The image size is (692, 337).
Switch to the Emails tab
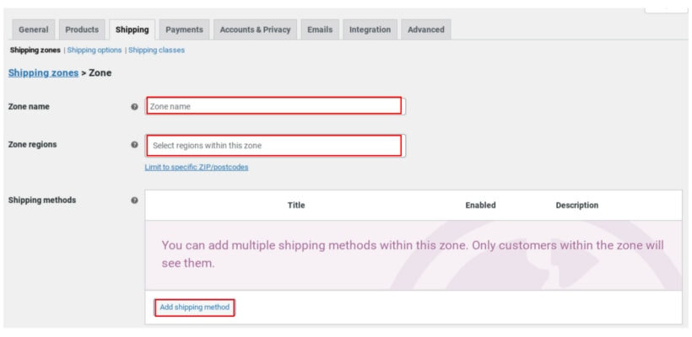tap(320, 29)
